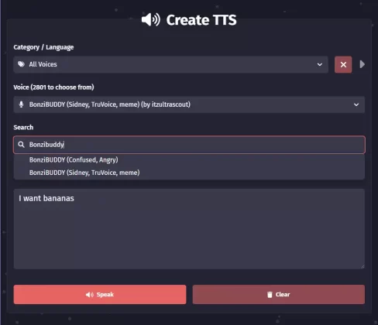378x325 pixels.
Task: Click the trash icon on the Clear button
Action: tap(270, 294)
